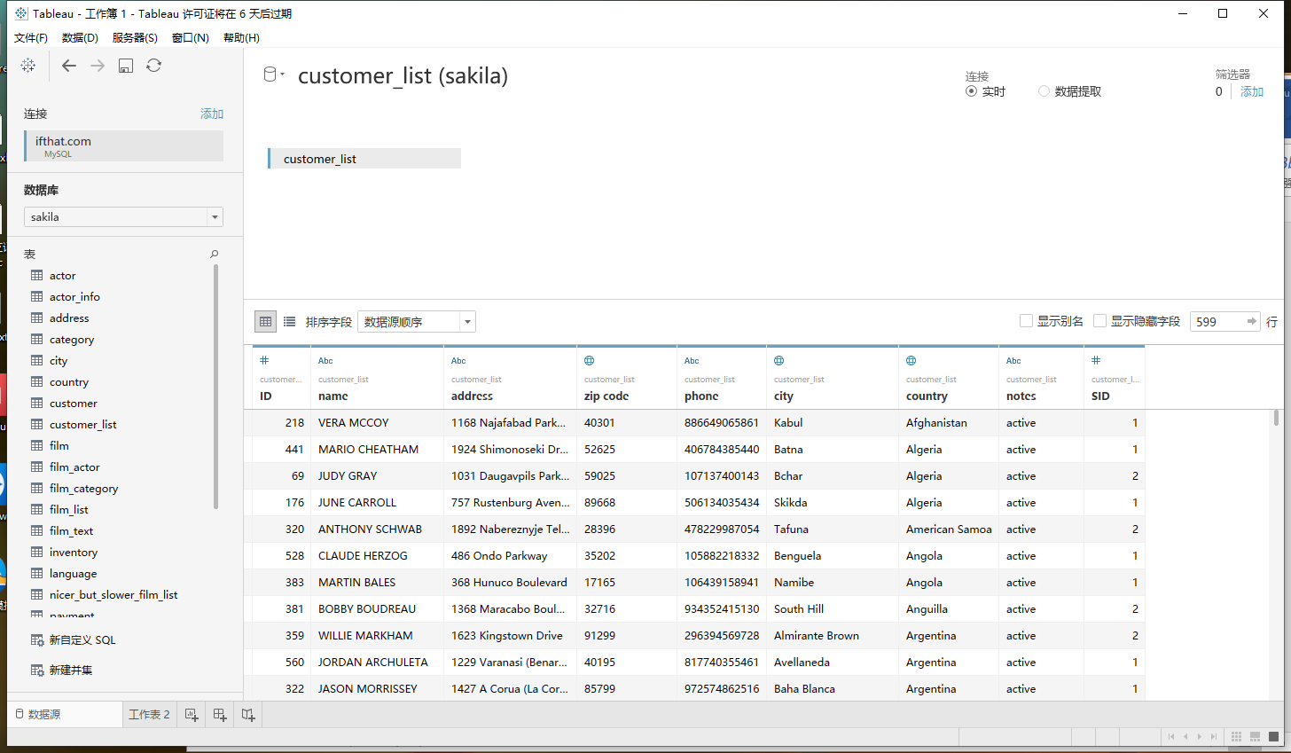
Task: Select the 数据提取 extract option
Action: pos(1044,91)
